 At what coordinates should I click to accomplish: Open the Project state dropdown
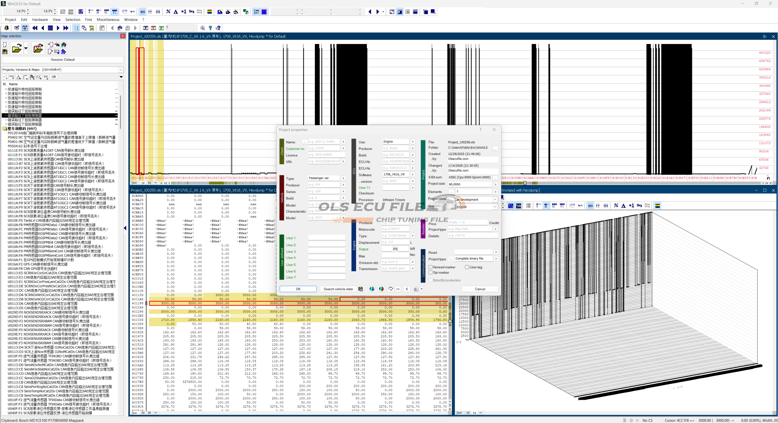(x=495, y=200)
